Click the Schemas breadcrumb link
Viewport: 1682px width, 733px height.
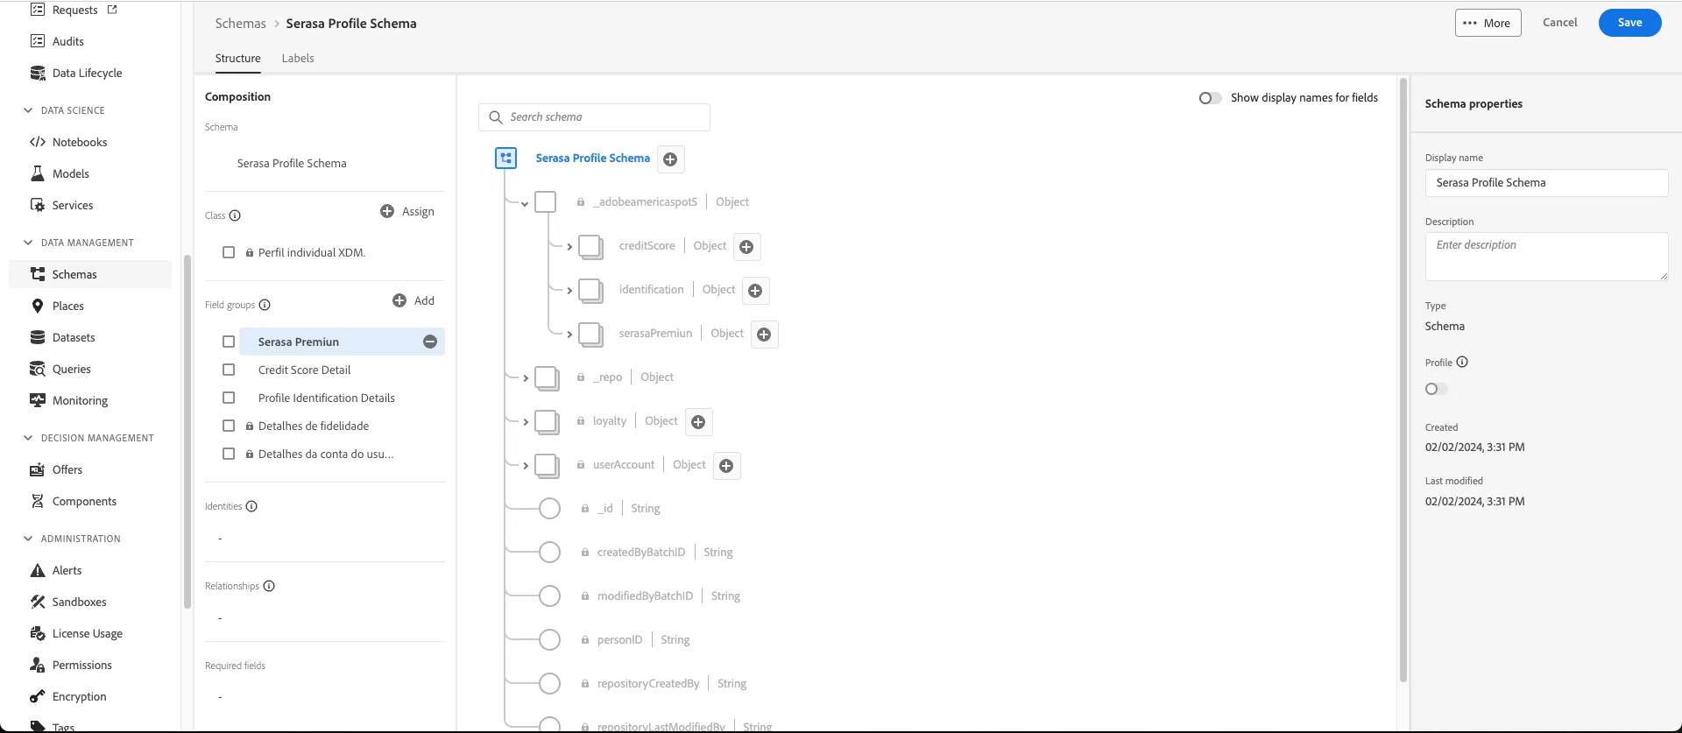click(x=240, y=24)
